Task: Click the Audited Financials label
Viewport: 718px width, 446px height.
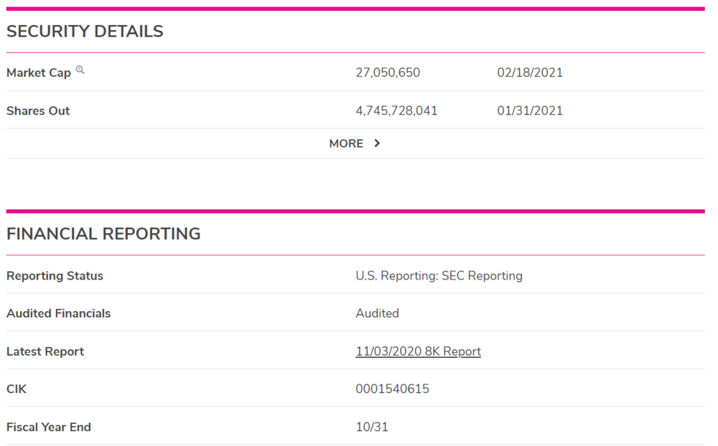Action: (58, 313)
